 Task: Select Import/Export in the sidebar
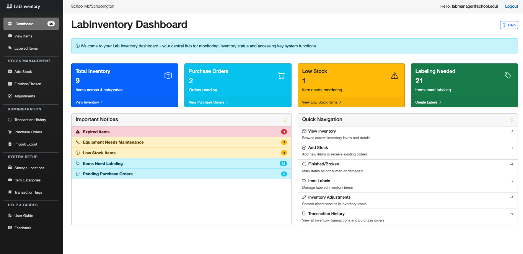pos(26,144)
